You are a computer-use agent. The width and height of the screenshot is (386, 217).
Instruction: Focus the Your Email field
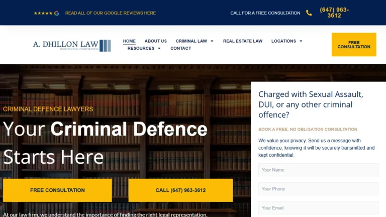[318, 208]
